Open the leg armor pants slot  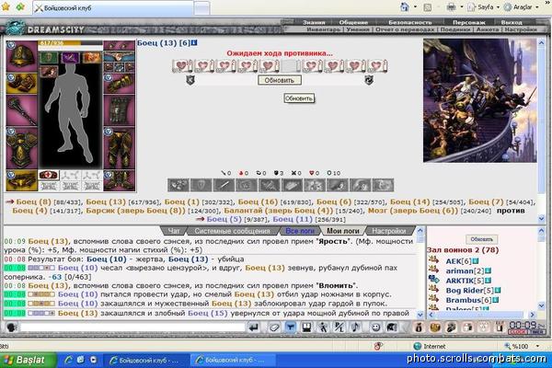point(120,148)
